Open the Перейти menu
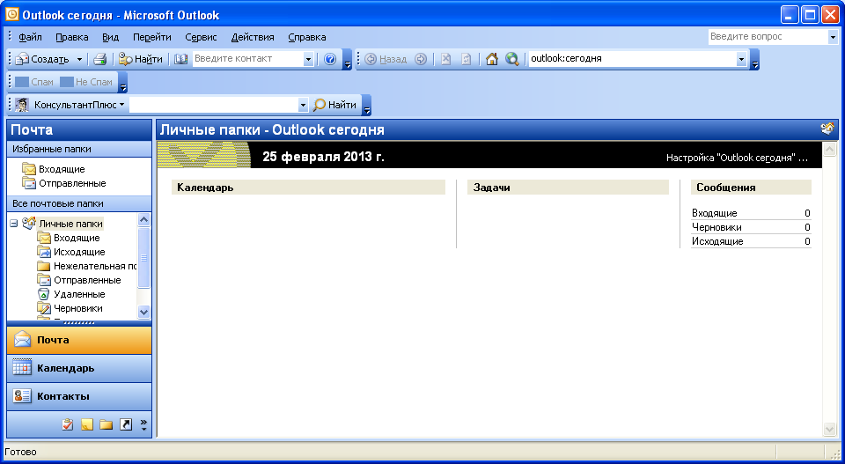The image size is (845, 464). click(x=152, y=37)
